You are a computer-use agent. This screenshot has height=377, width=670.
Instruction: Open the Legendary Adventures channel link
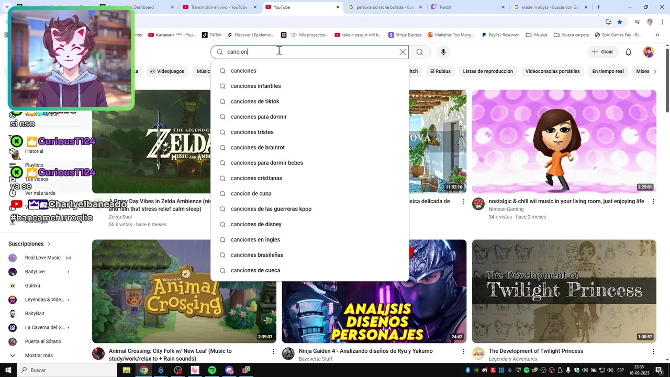click(512, 359)
